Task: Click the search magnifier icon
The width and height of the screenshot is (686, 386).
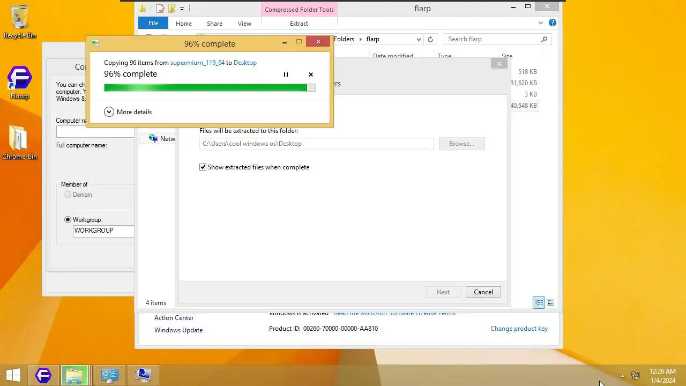Action: point(545,39)
